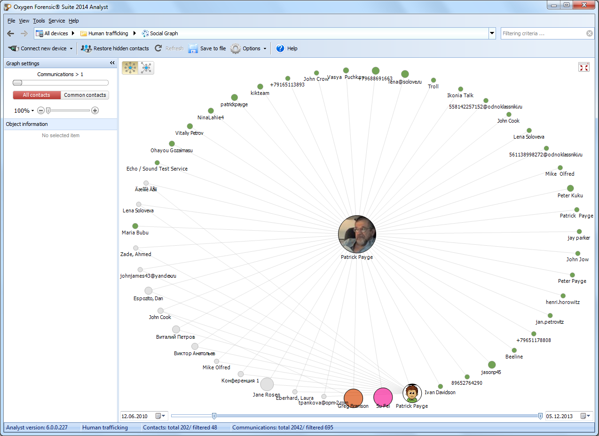Switch to Common contacts
599x436 pixels.
pos(85,95)
